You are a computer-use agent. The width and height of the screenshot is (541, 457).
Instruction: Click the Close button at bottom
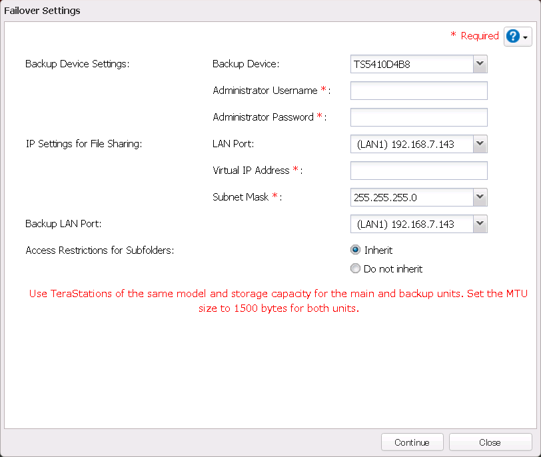click(490, 442)
